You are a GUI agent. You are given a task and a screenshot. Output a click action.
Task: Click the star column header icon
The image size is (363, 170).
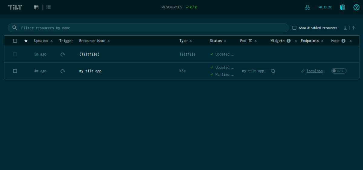pyautogui.click(x=26, y=41)
